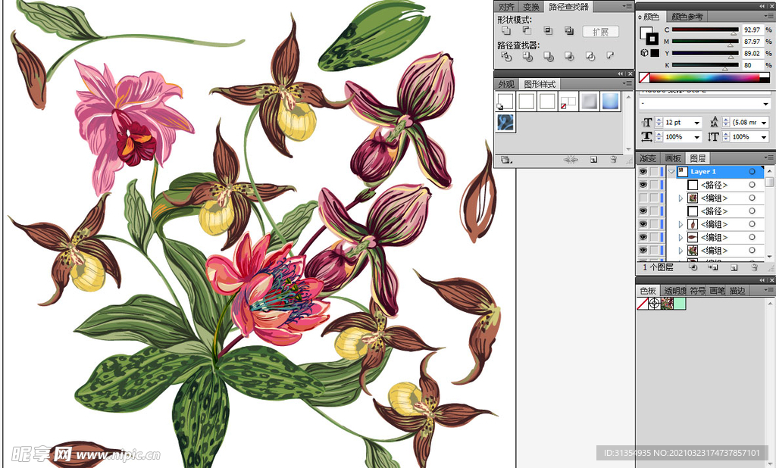
Task: Increase font size stepper arrow
Action: click(x=659, y=120)
